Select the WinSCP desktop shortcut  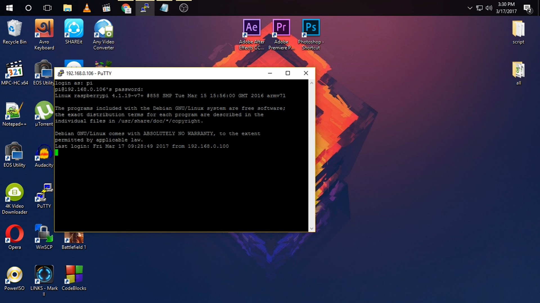44,237
